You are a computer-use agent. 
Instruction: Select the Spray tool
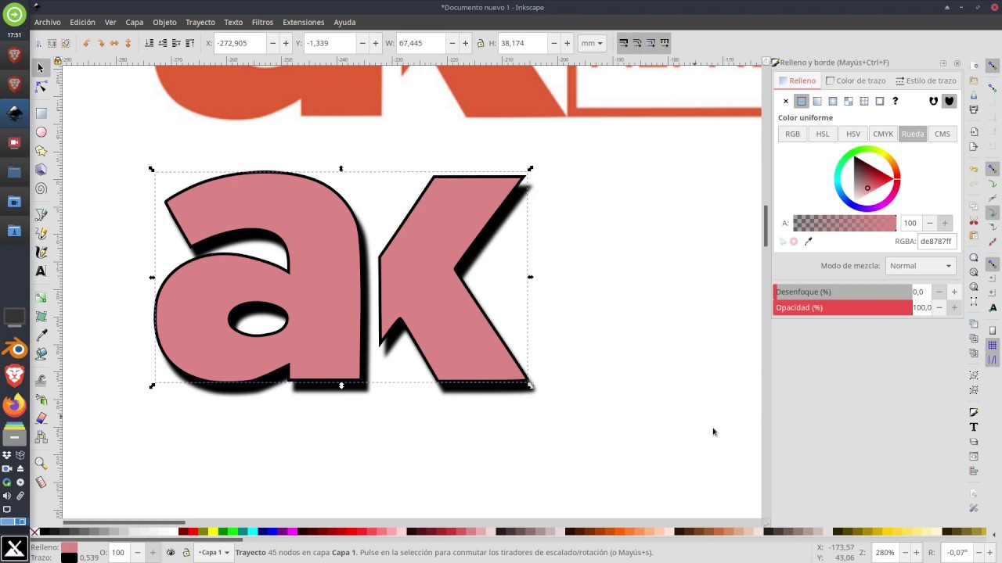tap(41, 400)
